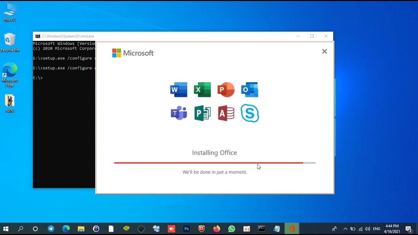Select Microsoft Edge desktop shortcut

point(10,75)
